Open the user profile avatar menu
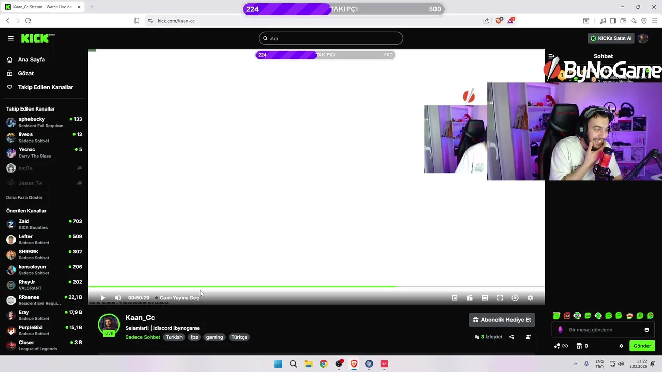Image resolution: width=662 pixels, height=372 pixels. (642, 38)
